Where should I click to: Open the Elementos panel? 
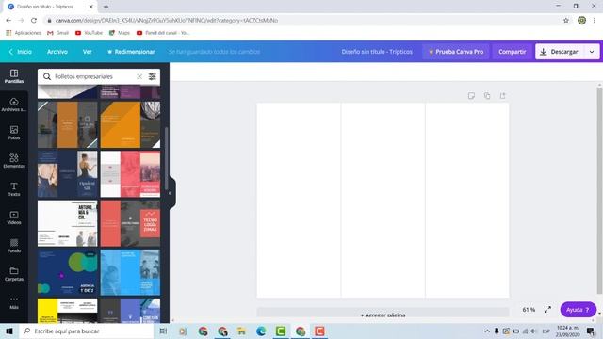point(14,161)
